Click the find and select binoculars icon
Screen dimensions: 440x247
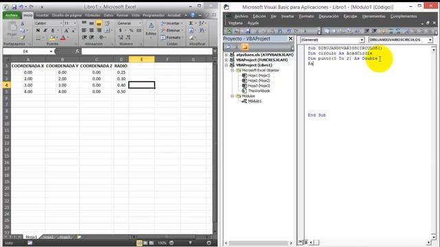[x=201, y=30]
